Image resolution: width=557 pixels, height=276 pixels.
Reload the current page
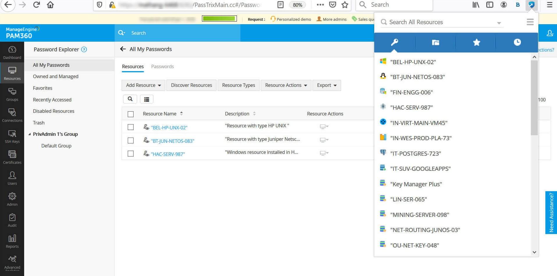(x=36, y=5)
